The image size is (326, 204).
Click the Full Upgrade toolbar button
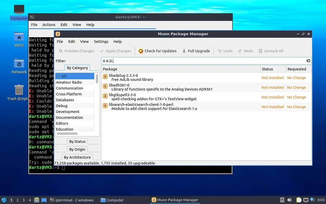point(196,51)
